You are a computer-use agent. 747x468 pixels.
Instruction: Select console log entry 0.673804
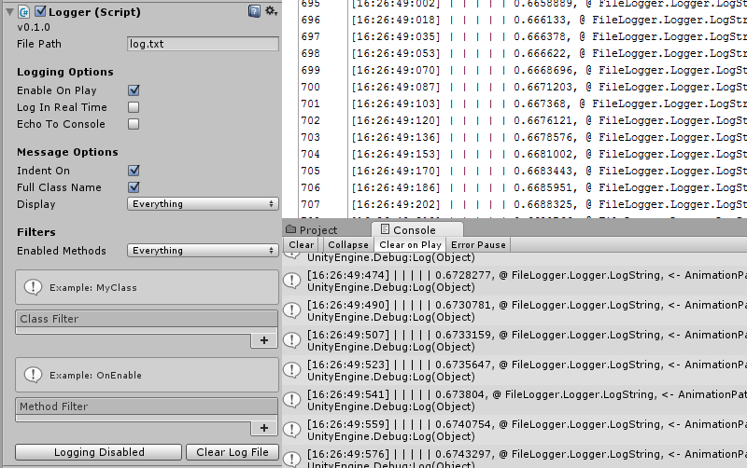514,400
